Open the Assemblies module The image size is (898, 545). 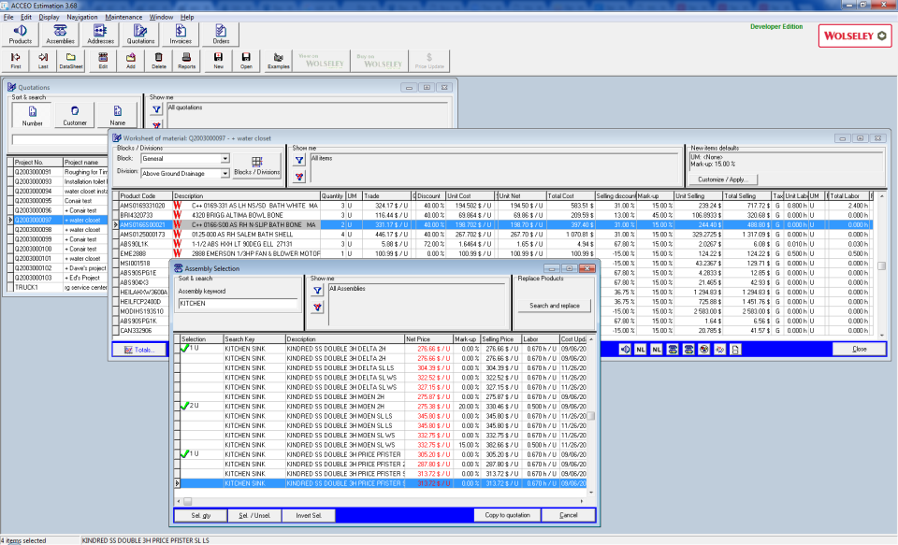click(59, 34)
